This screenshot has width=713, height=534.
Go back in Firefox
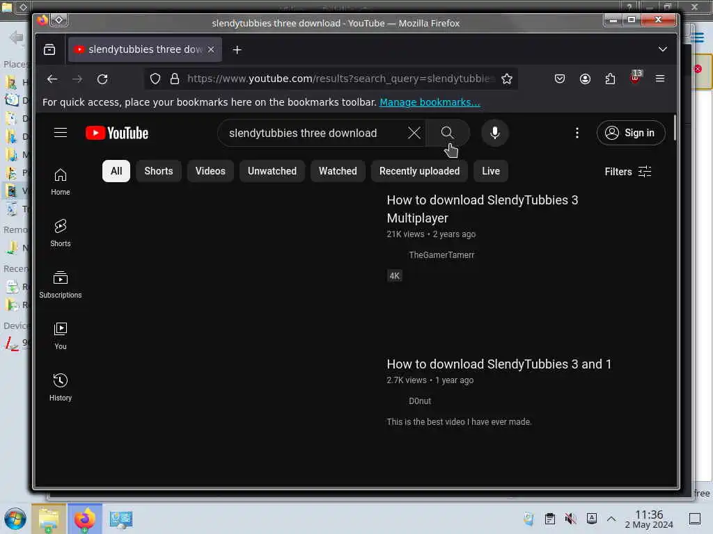click(x=52, y=79)
